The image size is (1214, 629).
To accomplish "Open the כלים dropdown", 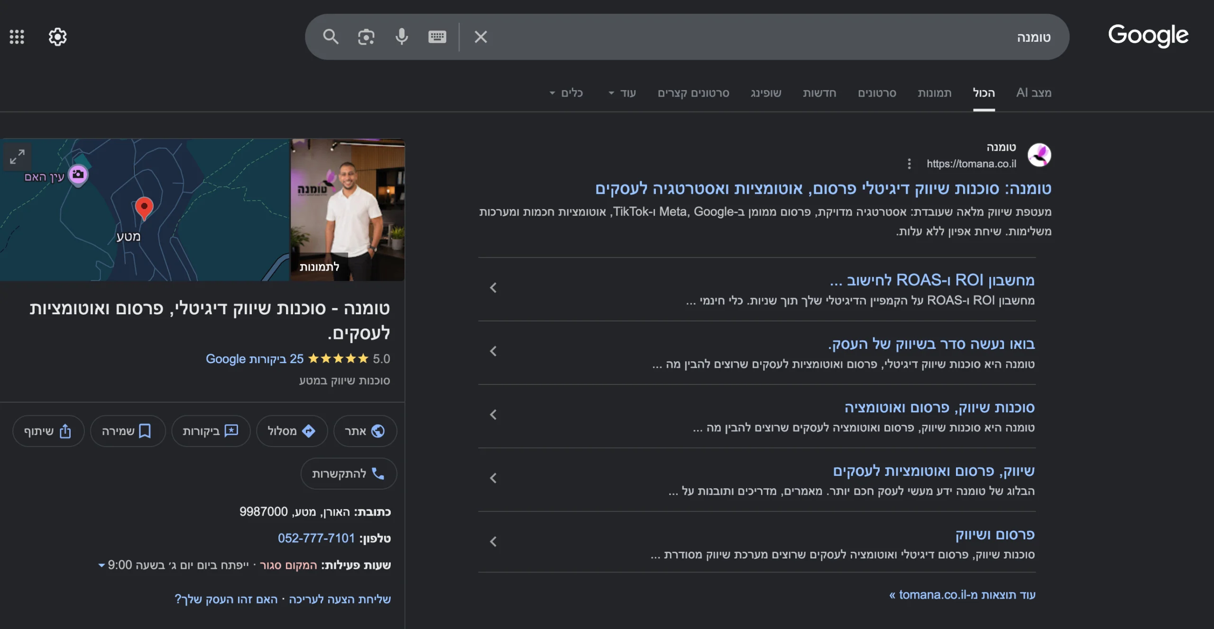I will pyautogui.click(x=566, y=92).
